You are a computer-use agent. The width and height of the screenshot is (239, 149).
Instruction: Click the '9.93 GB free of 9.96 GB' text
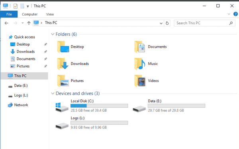(89, 128)
